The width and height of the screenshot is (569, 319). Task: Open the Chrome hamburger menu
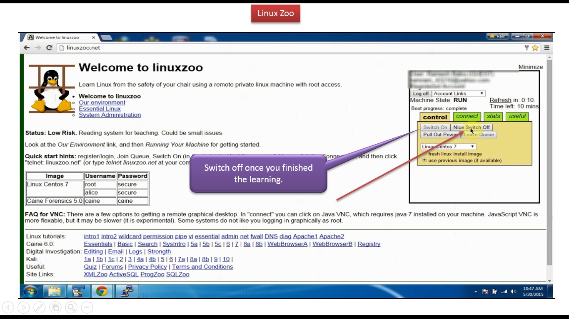[x=547, y=48]
